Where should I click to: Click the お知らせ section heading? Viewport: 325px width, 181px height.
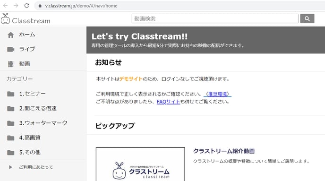pos(108,62)
